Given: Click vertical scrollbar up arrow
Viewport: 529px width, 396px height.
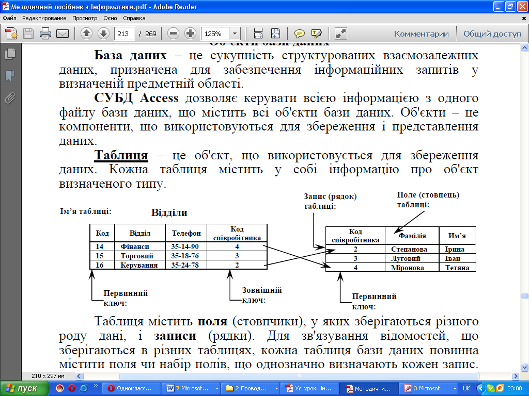Looking at the screenshot, I should coord(525,48).
